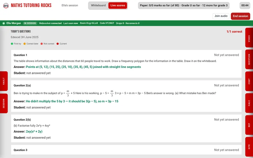Click the answer about multiplying 5 by 3
This screenshot has width=253, height=158.
pos(72,101)
